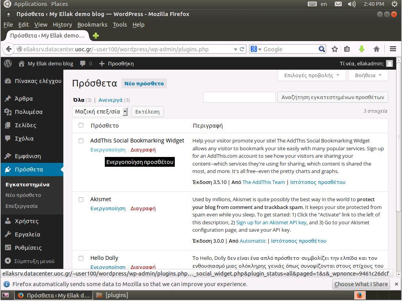Screen dimensions: 402x301
Task: Click the Πίνακας ελέγχου dashboard icon
Action: tap(8, 81)
